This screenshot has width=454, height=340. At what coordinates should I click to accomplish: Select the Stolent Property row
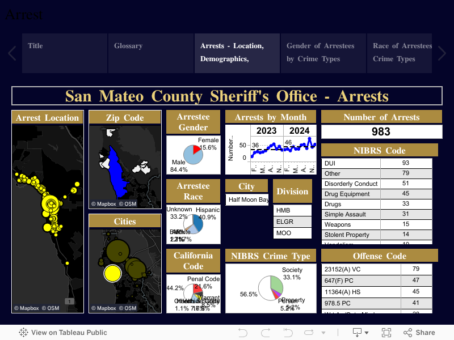pyautogui.click(x=377, y=235)
